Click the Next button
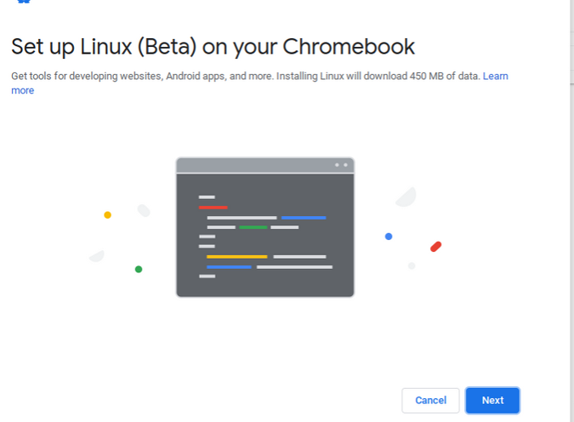574x422 pixels. pos(492,400)
